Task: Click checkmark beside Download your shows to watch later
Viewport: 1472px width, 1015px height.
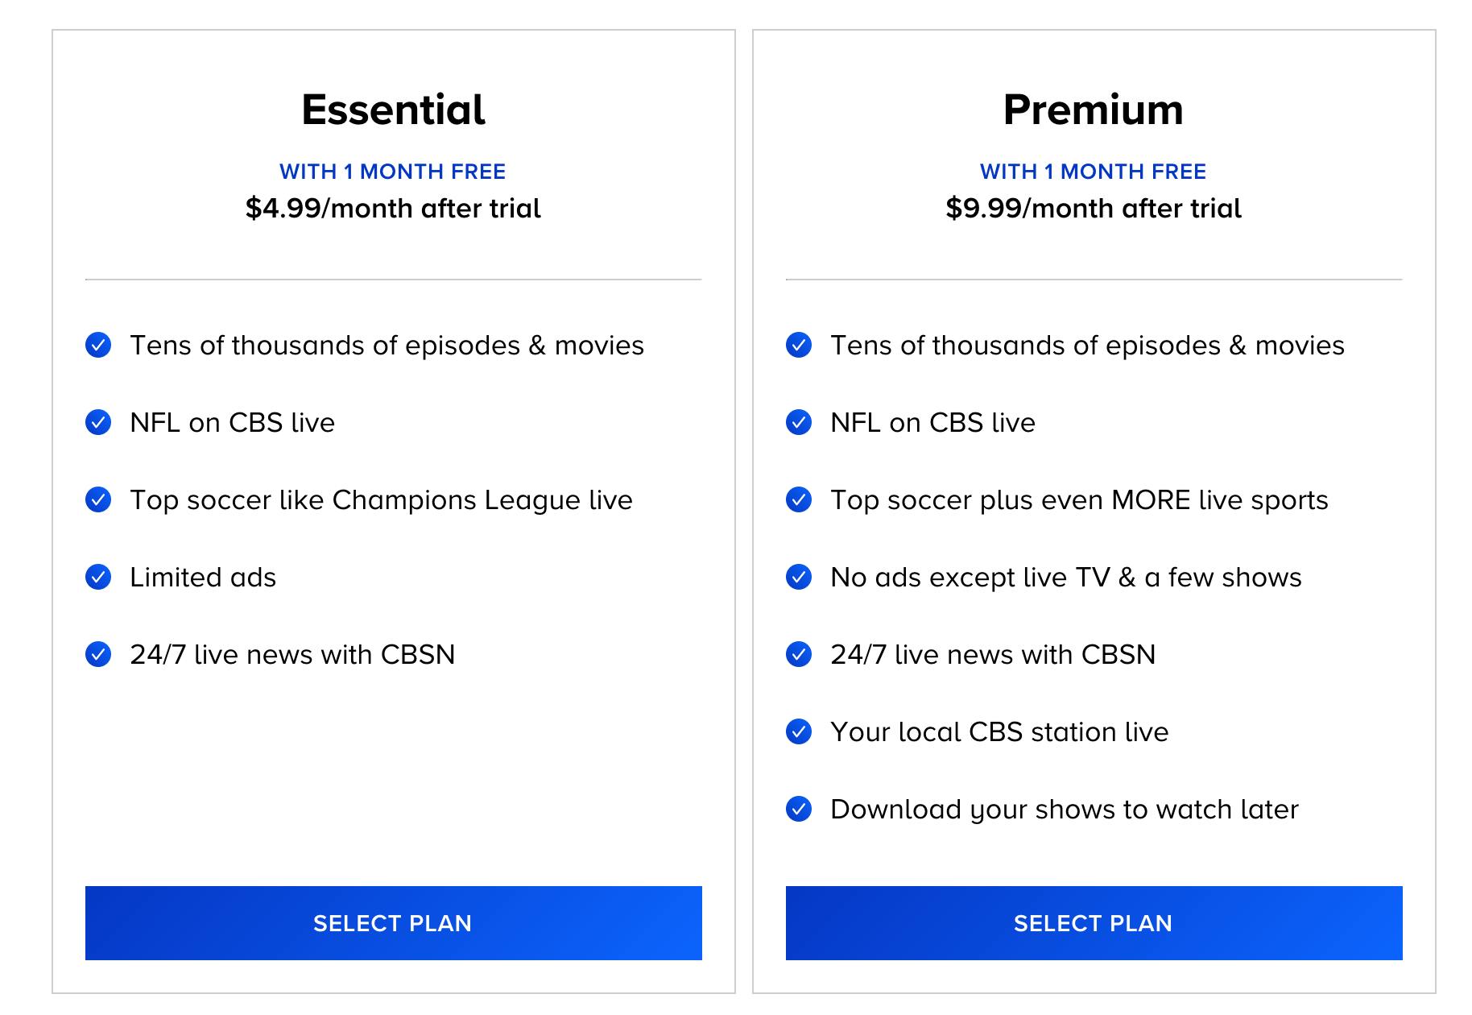Action: (x=799, y=809)
